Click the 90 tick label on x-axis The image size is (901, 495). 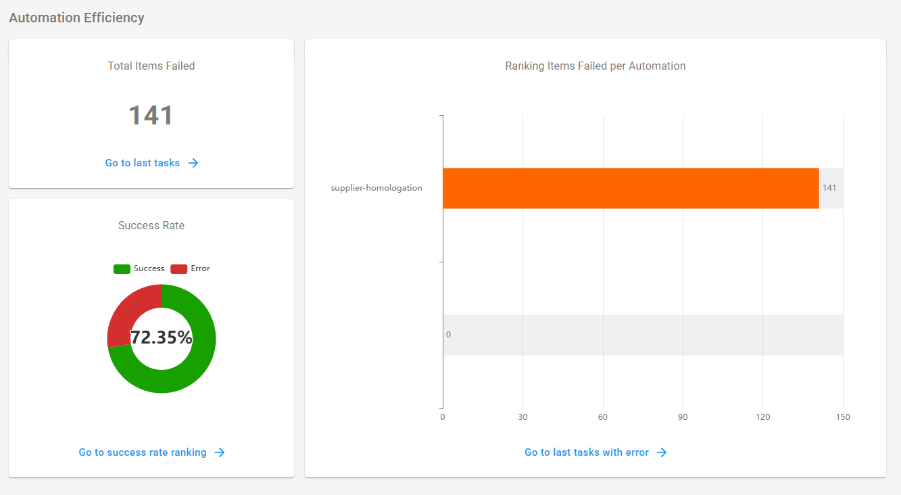(683, 417)
